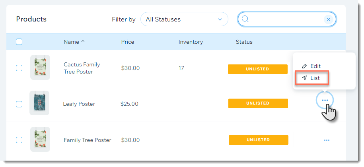Open the Leafy Poster more-actions dots

pyautogui.click(x=325, y=100)
